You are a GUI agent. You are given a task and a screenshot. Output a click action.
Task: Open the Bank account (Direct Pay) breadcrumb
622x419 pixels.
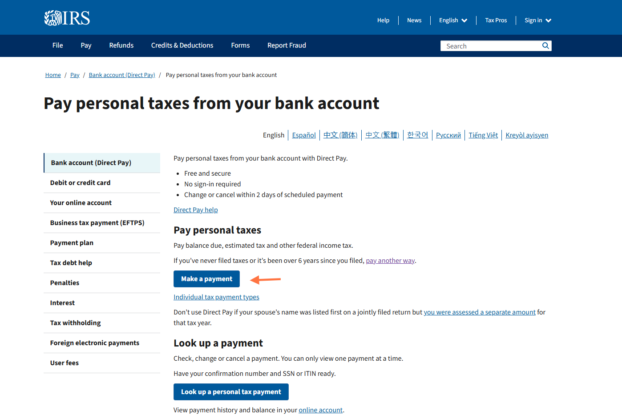(x=122, y=75)
